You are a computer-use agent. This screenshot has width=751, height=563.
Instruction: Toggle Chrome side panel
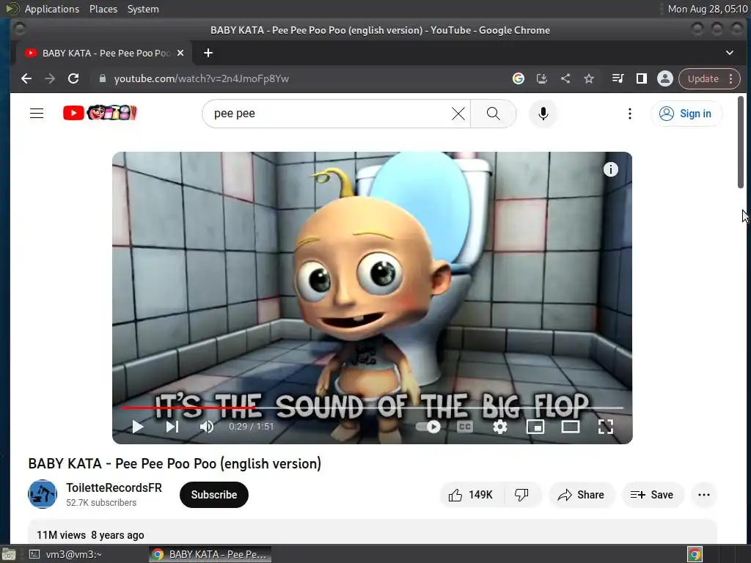641,78
